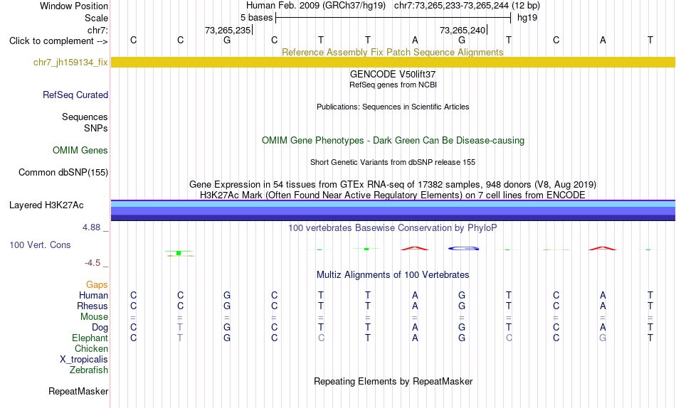Click the 'Click to complement -->' label
676x408 pixels.
pyautogui.click(x=58, y=41)
